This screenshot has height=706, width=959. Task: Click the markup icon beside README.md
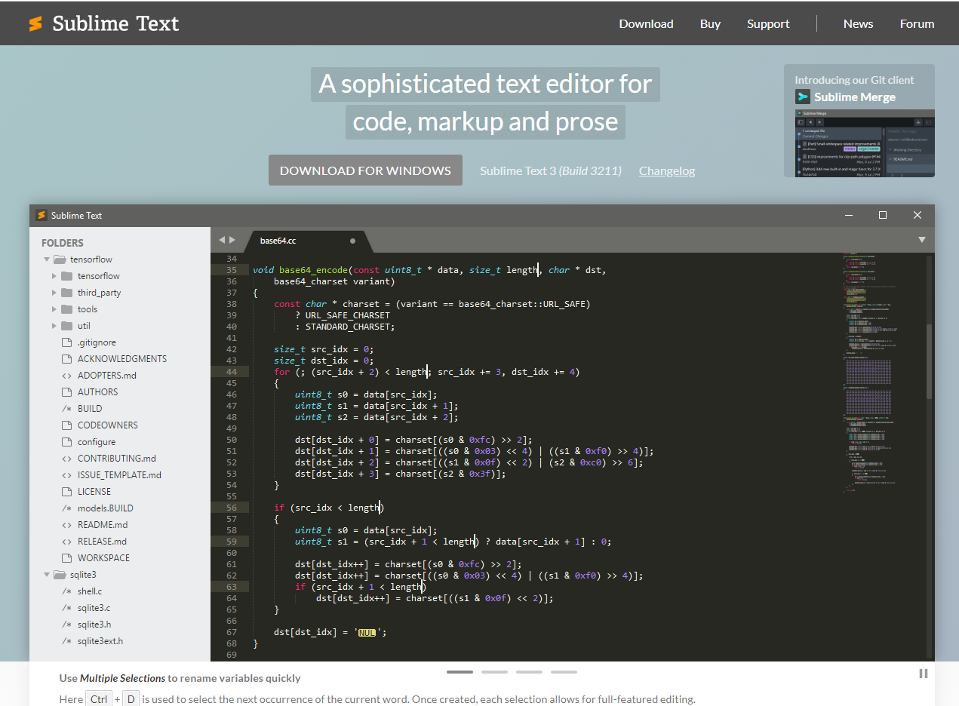[x=66, y=525]
